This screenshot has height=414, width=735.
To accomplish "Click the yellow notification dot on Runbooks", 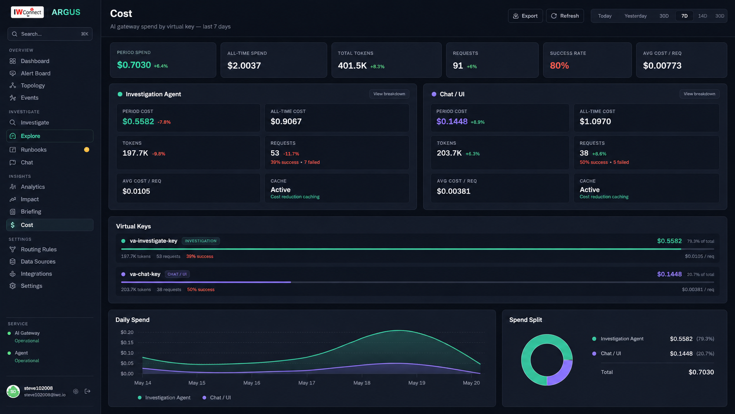I will 87,150.
